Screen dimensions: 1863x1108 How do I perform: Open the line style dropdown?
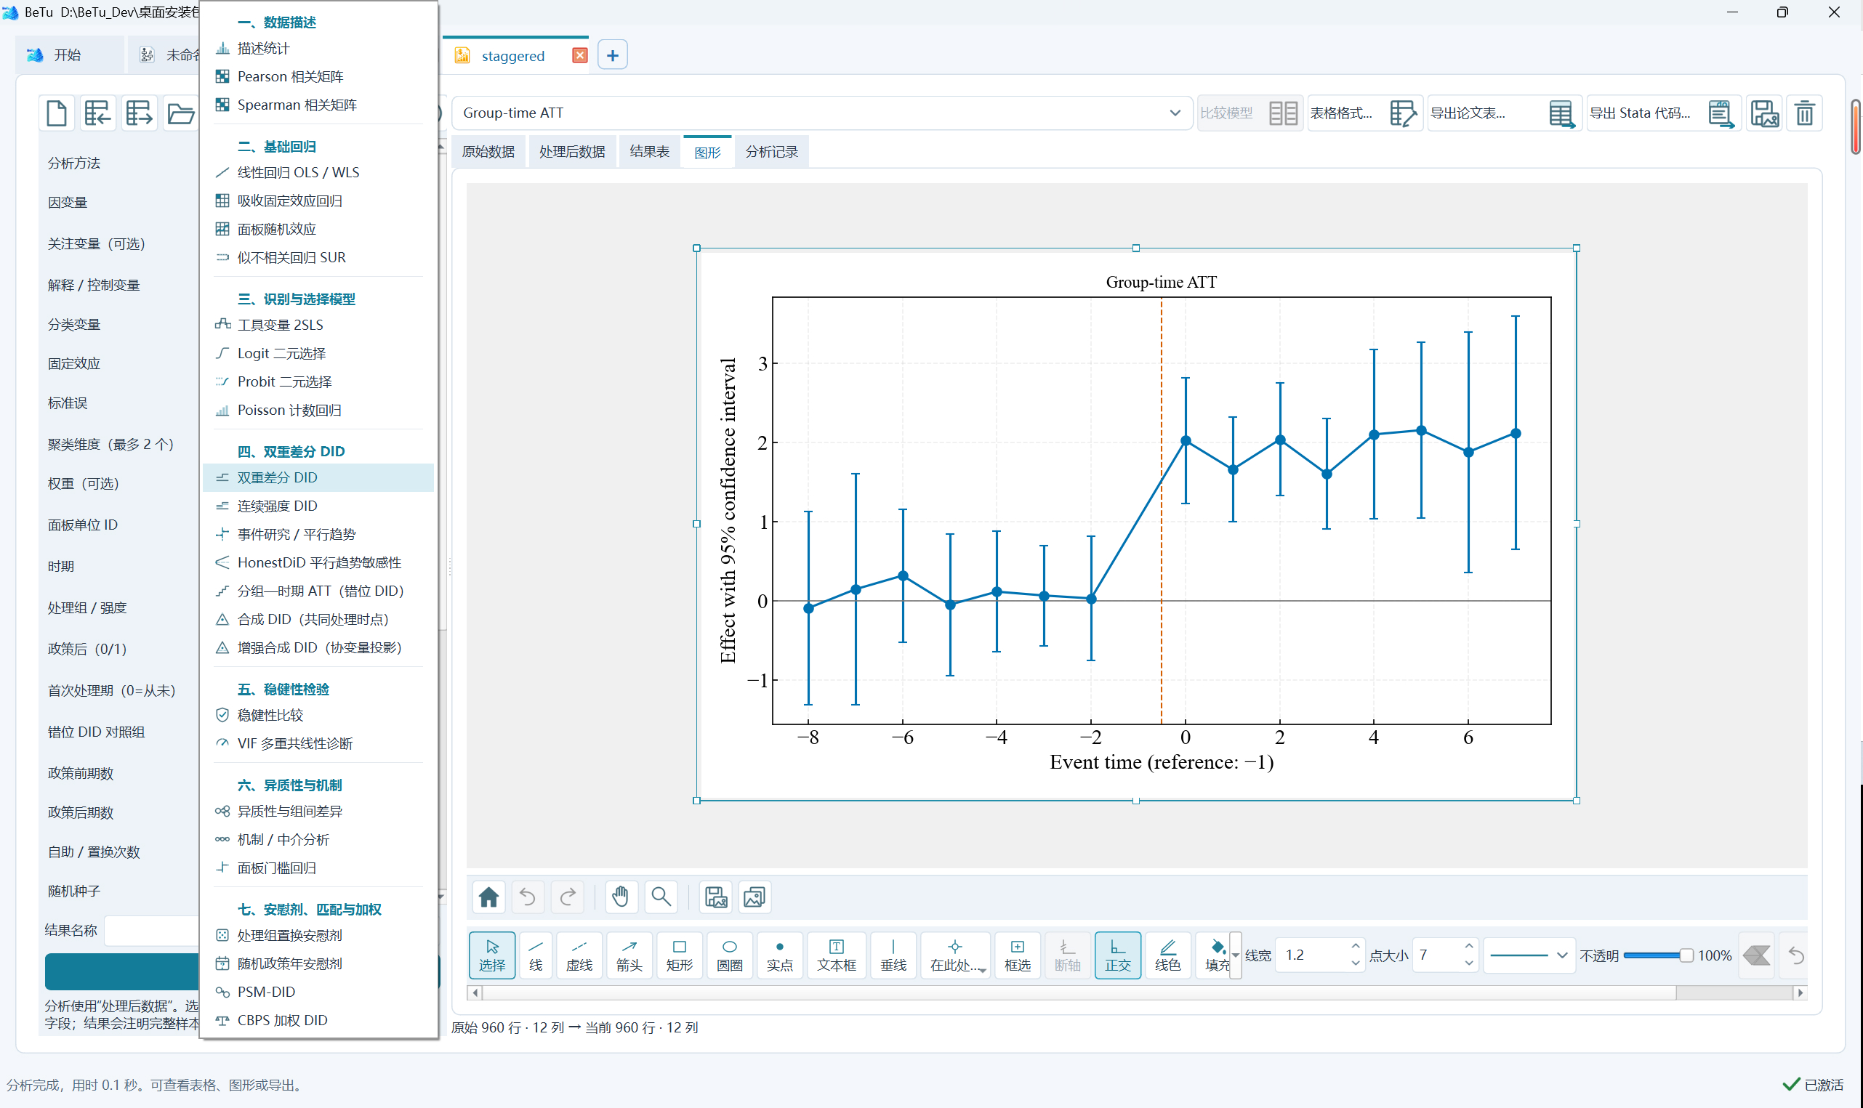[1529, 955]
